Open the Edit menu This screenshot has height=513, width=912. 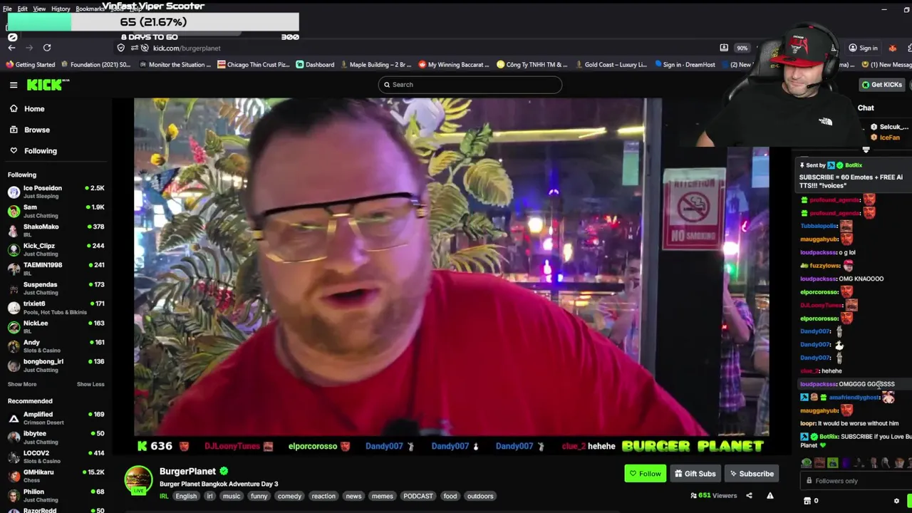click(x=23, y=9)
